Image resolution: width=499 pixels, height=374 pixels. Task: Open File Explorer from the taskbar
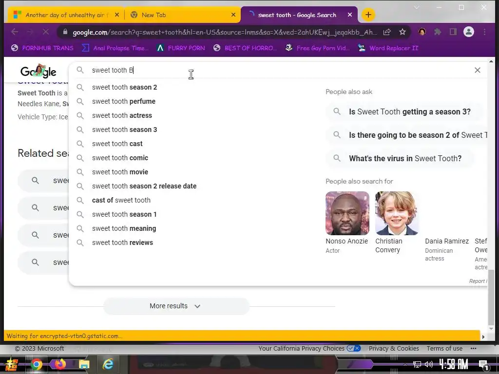[84, 364]
